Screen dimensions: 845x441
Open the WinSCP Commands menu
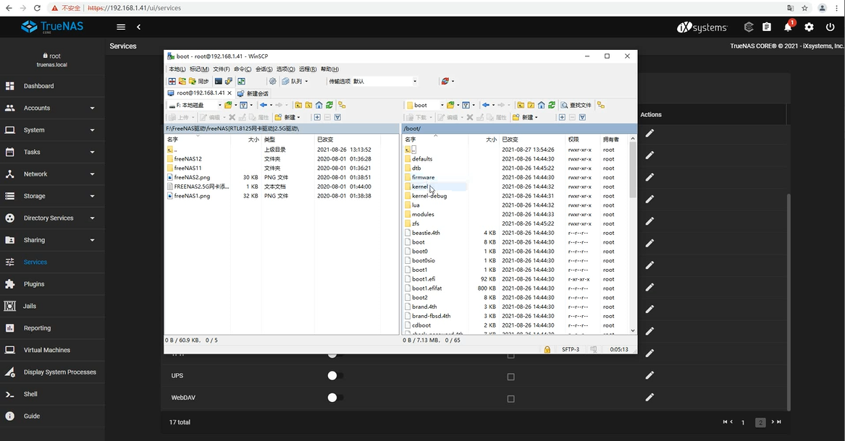click(243, 69)
